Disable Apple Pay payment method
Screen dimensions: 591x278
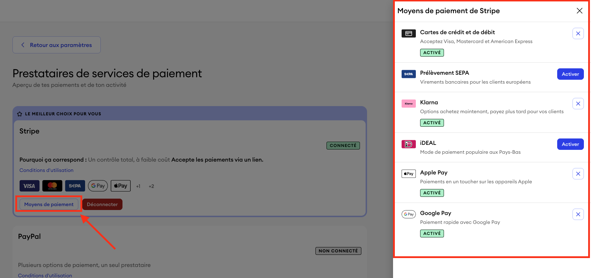point(578,174)
